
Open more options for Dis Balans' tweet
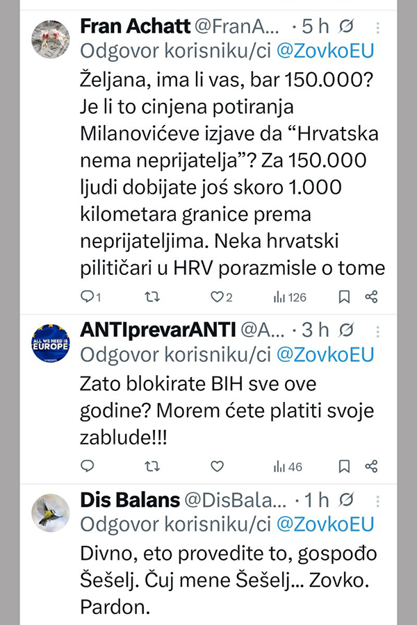coord(377,500)
